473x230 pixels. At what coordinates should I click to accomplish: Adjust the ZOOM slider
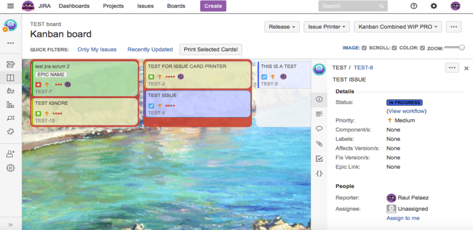[x=454, y=47]
